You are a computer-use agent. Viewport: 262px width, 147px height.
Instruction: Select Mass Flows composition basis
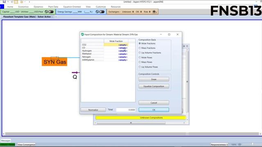[145, 62]
